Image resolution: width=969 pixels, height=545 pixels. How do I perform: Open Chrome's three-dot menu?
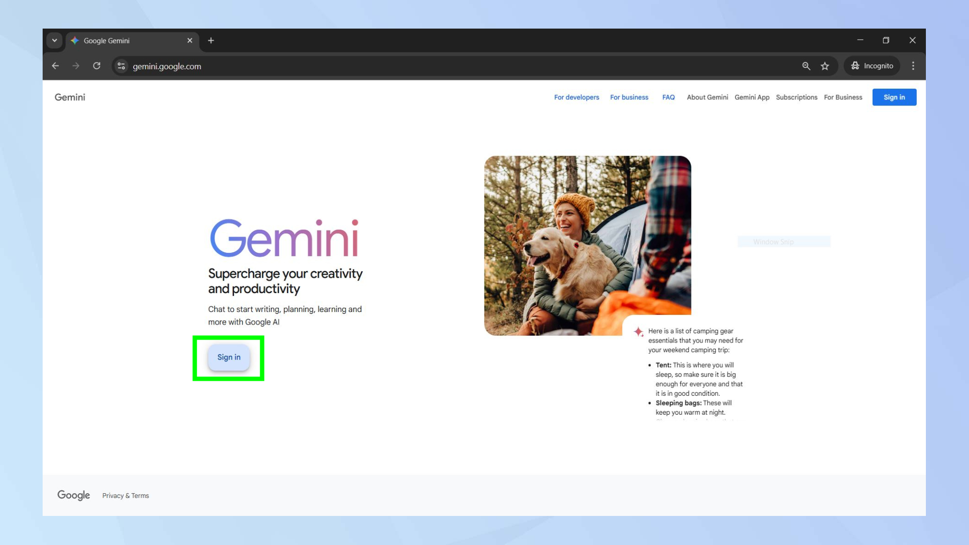coord(913,66)
